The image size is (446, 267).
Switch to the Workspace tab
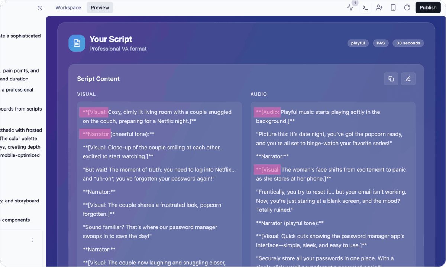68,7
